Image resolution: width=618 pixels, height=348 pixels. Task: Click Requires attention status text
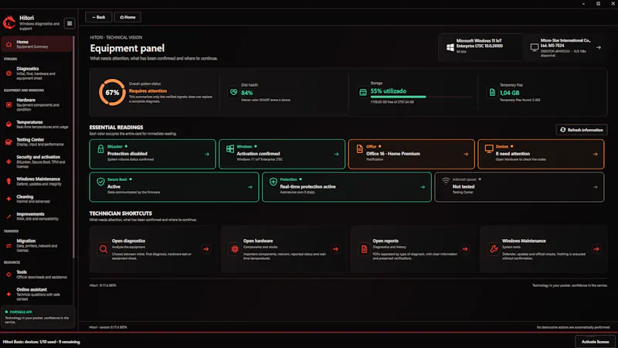coord(148,90)
